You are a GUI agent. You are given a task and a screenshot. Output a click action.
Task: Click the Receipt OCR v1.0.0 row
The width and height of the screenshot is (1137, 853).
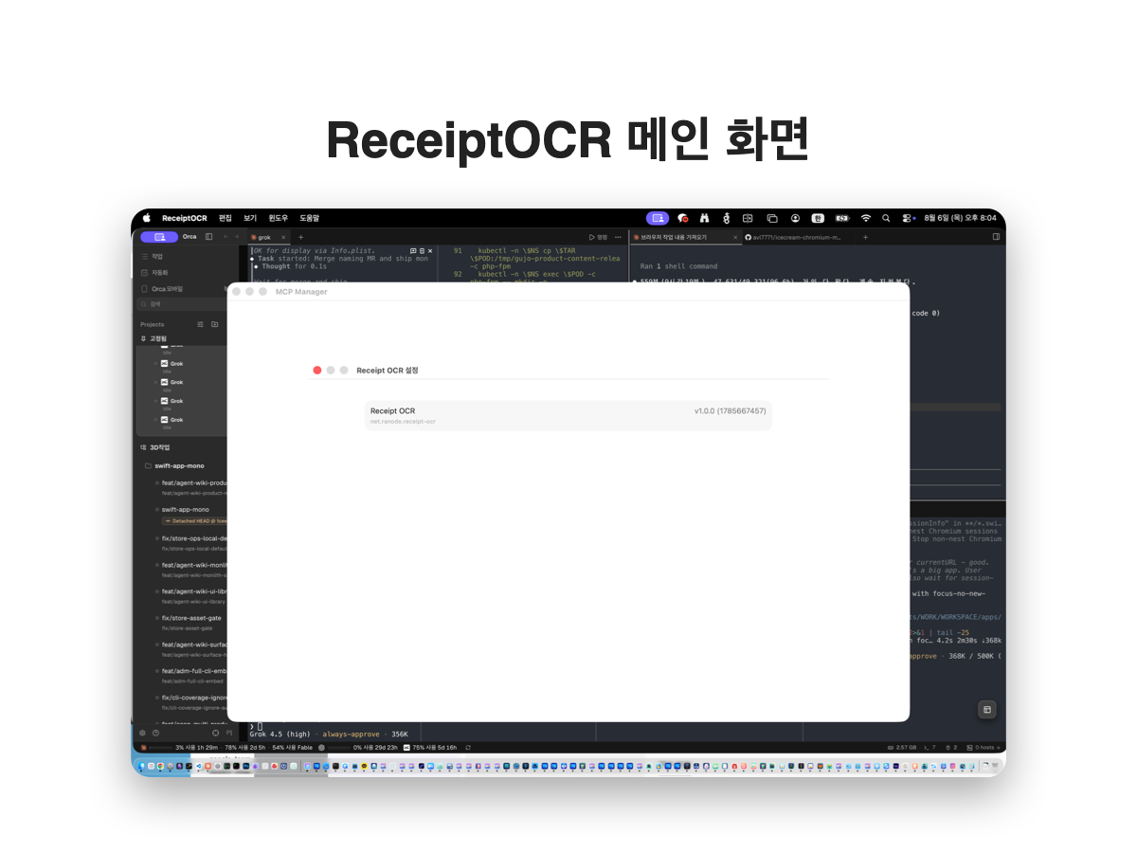(568, 415)
